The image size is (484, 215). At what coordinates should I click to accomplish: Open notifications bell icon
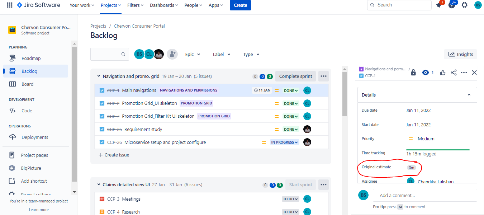pos(439,5)
